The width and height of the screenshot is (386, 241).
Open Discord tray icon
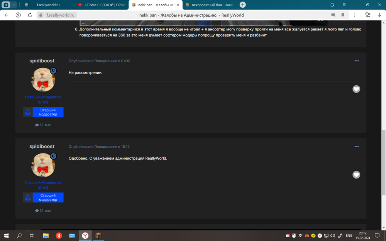288,236
